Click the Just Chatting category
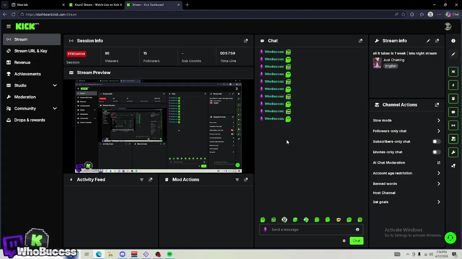The width and height of the screenshot is (462, 259). tap(394, 60)
